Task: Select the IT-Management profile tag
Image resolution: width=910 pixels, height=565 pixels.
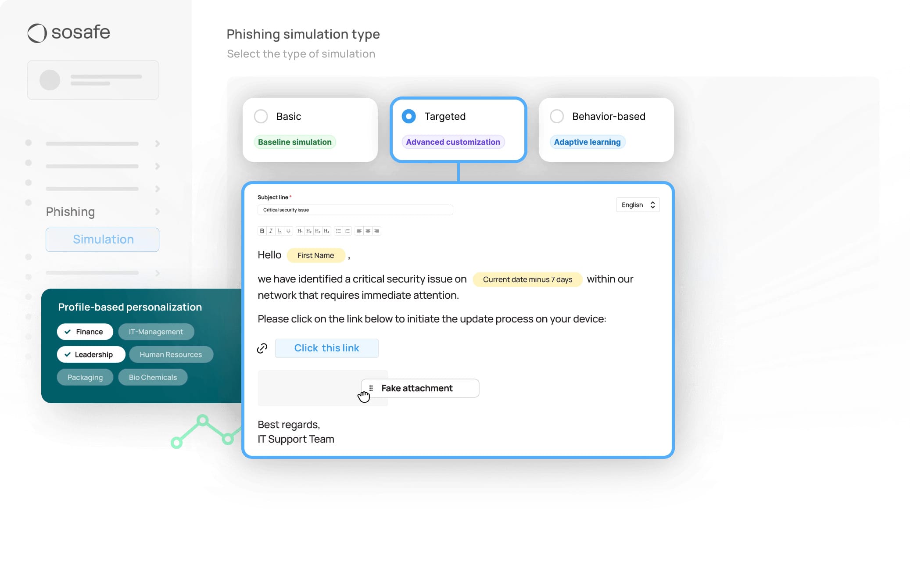Action: pyautogui.click(x=156, y=332)
